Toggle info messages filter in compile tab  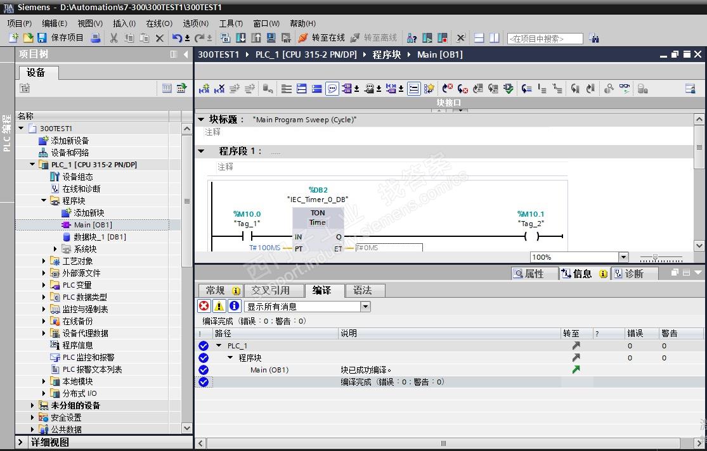(x=235, y=307)
